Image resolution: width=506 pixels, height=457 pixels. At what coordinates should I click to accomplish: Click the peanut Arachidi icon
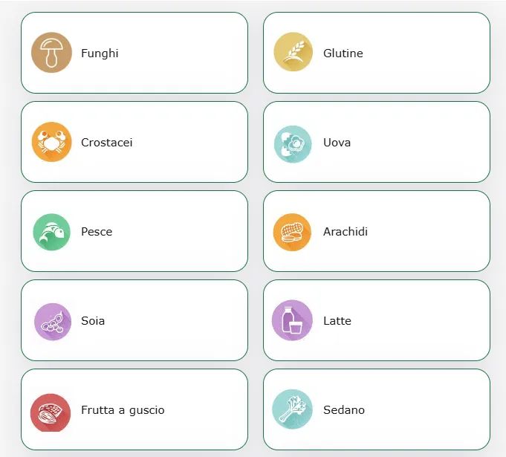tap(293, 232)
